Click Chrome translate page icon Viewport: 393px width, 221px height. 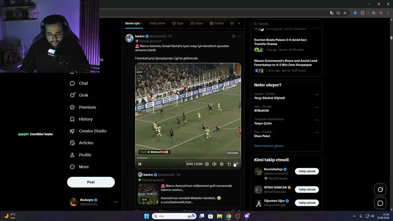coord(332,13)
